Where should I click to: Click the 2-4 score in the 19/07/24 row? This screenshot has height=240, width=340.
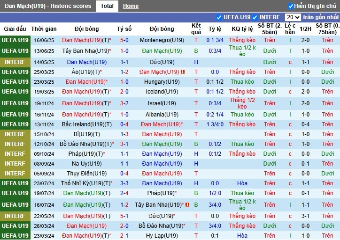click(124, 193)
